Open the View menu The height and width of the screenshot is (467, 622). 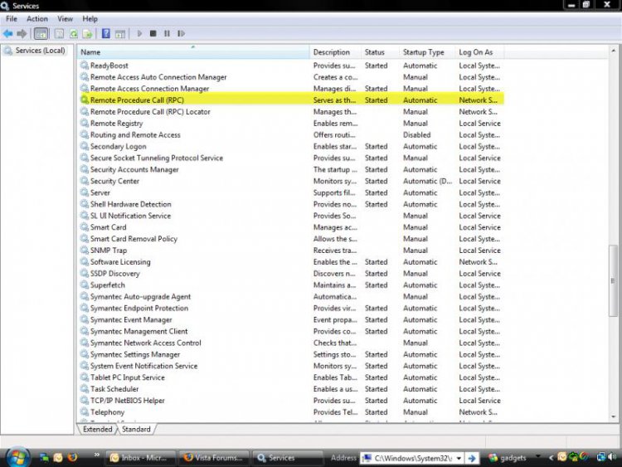tap(65, 18)
